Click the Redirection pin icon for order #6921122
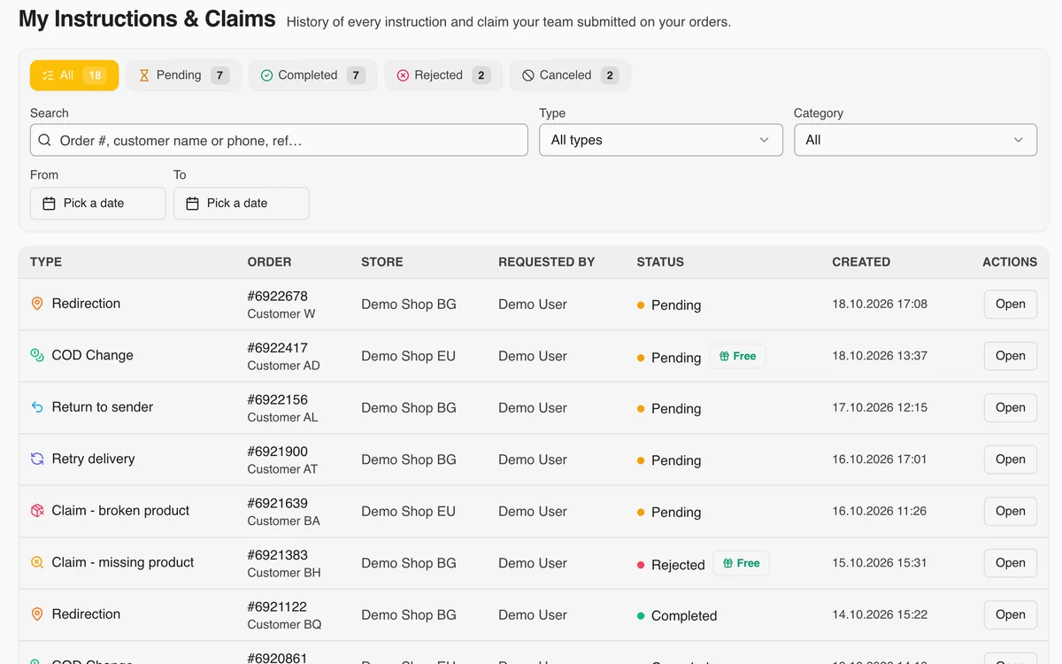 (x=37, y=614)
